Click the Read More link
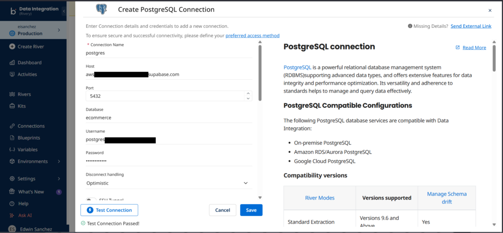The width and height of the screenshot is (503, 233). click(x=474, y=47)
